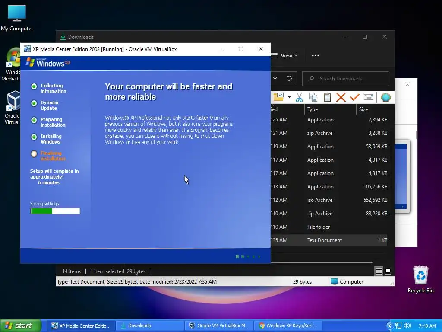Click the cut scissors icon in Downloads toolbar

(299, 97)
